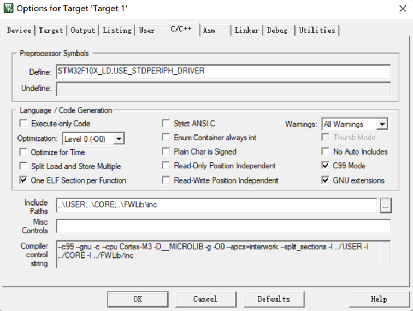Viewport: 413px width, 311px height.
Task: Open the Listing tab
Action: (x=117, y=30)
